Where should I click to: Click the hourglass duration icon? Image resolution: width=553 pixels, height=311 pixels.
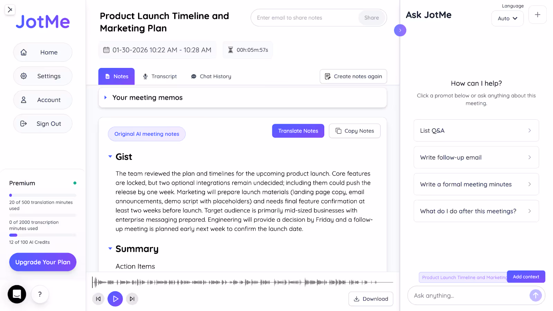pos(231,50)
